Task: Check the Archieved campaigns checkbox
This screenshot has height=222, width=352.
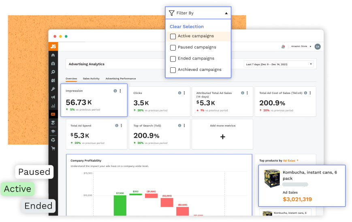Action: [x=173, y=70]
